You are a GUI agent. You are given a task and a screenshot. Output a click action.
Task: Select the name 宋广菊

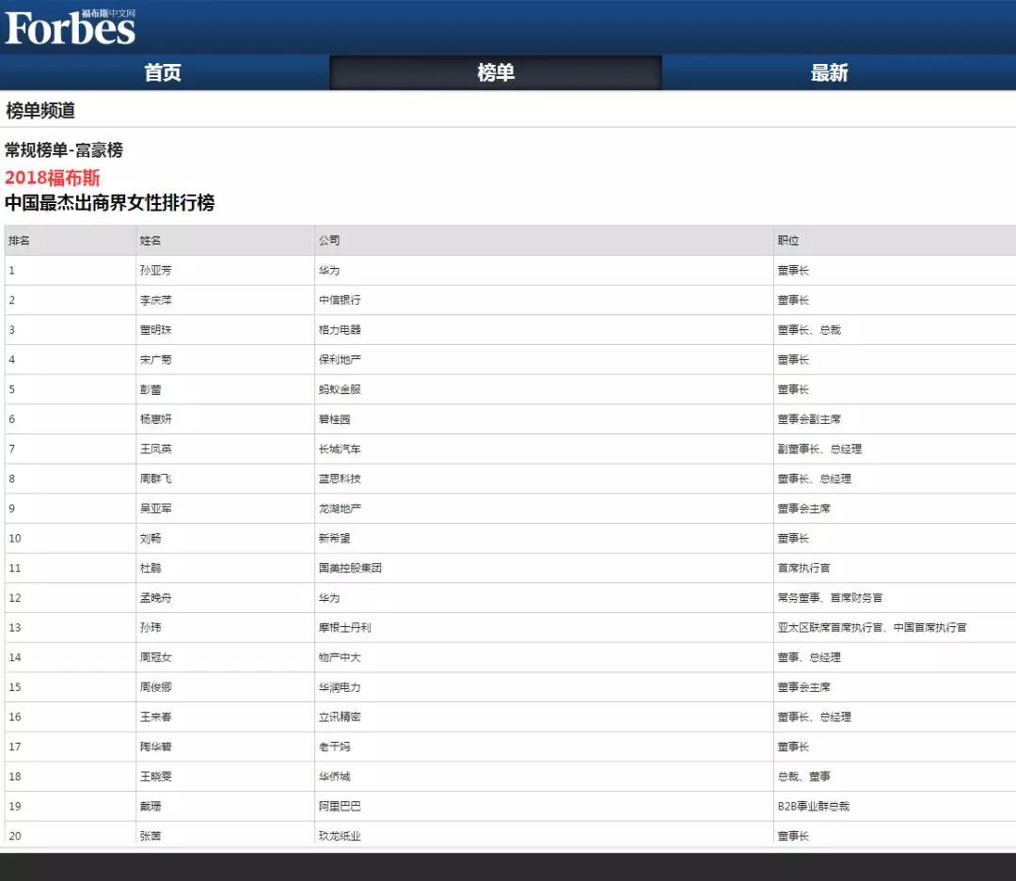(x=155, y=359)
